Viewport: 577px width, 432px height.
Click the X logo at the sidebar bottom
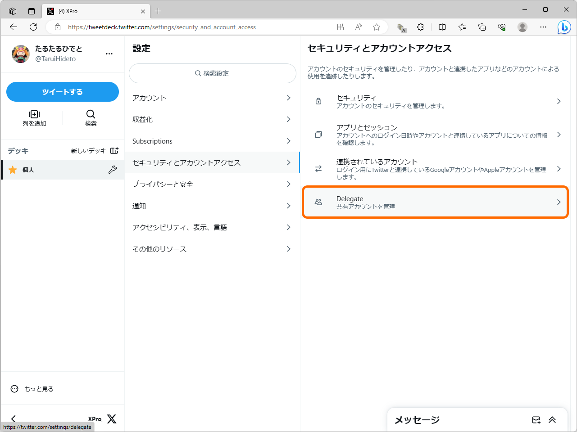coord(111,418)
